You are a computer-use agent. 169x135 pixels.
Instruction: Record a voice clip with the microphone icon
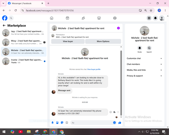point(52,123)
